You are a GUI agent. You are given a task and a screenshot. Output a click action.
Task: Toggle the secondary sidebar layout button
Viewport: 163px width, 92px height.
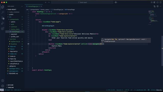coord(160,2)
